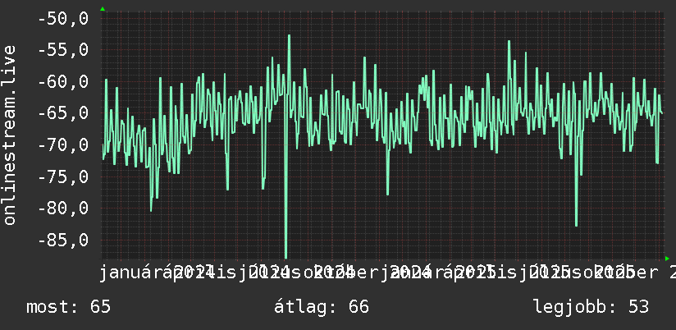The image size is (676, 330).
Task: Click the 'átlag: 66' average value text
Action: 322,307
